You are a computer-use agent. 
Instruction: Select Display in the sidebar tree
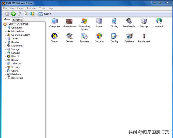(15, 42)
